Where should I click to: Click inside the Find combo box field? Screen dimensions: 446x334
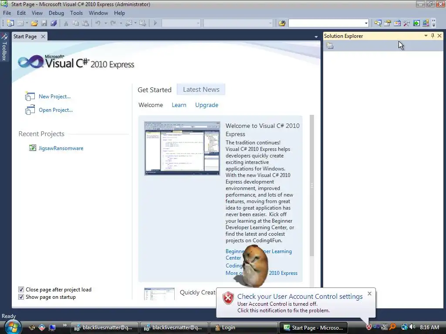[x=326, y=23]
